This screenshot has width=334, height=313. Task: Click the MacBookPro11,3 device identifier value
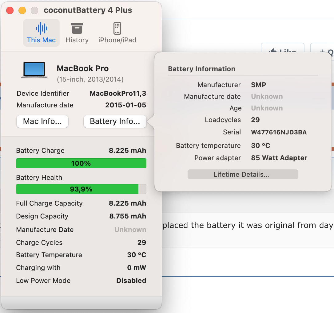point(118,94)
